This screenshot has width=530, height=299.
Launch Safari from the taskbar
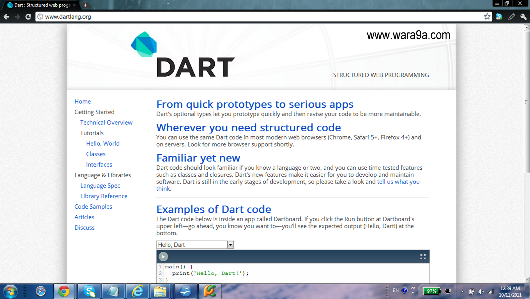pyautogui.click(x=41, y=291)
